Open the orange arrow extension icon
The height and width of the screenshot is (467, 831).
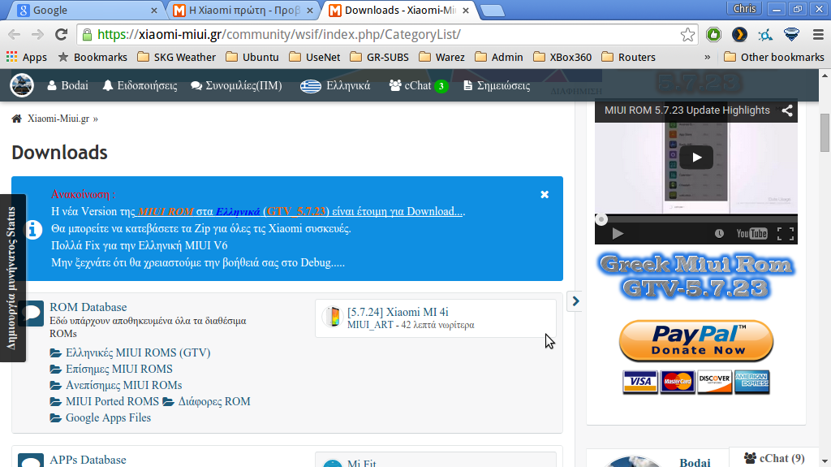tap(739, 34)
